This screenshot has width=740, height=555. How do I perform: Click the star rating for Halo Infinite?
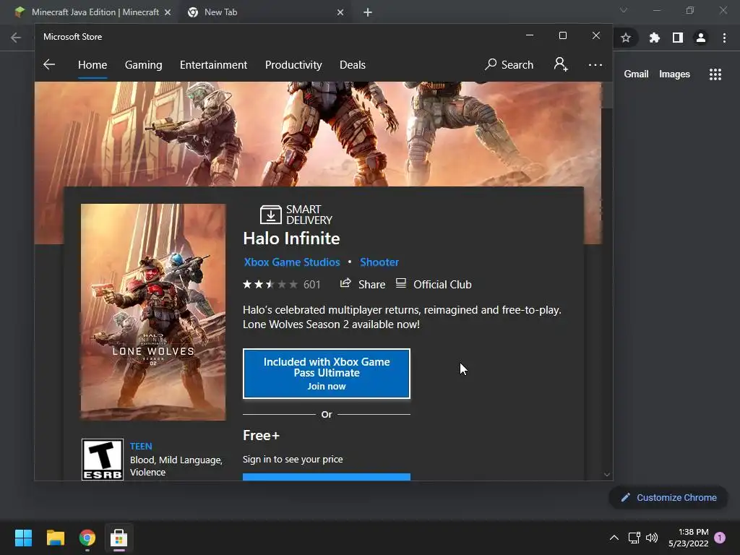pos(270,284)
